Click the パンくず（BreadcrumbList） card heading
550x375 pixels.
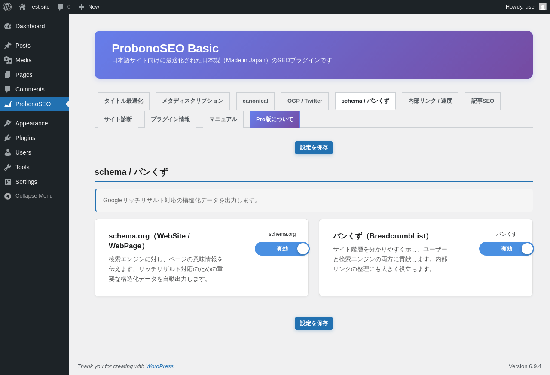(383, 236)
